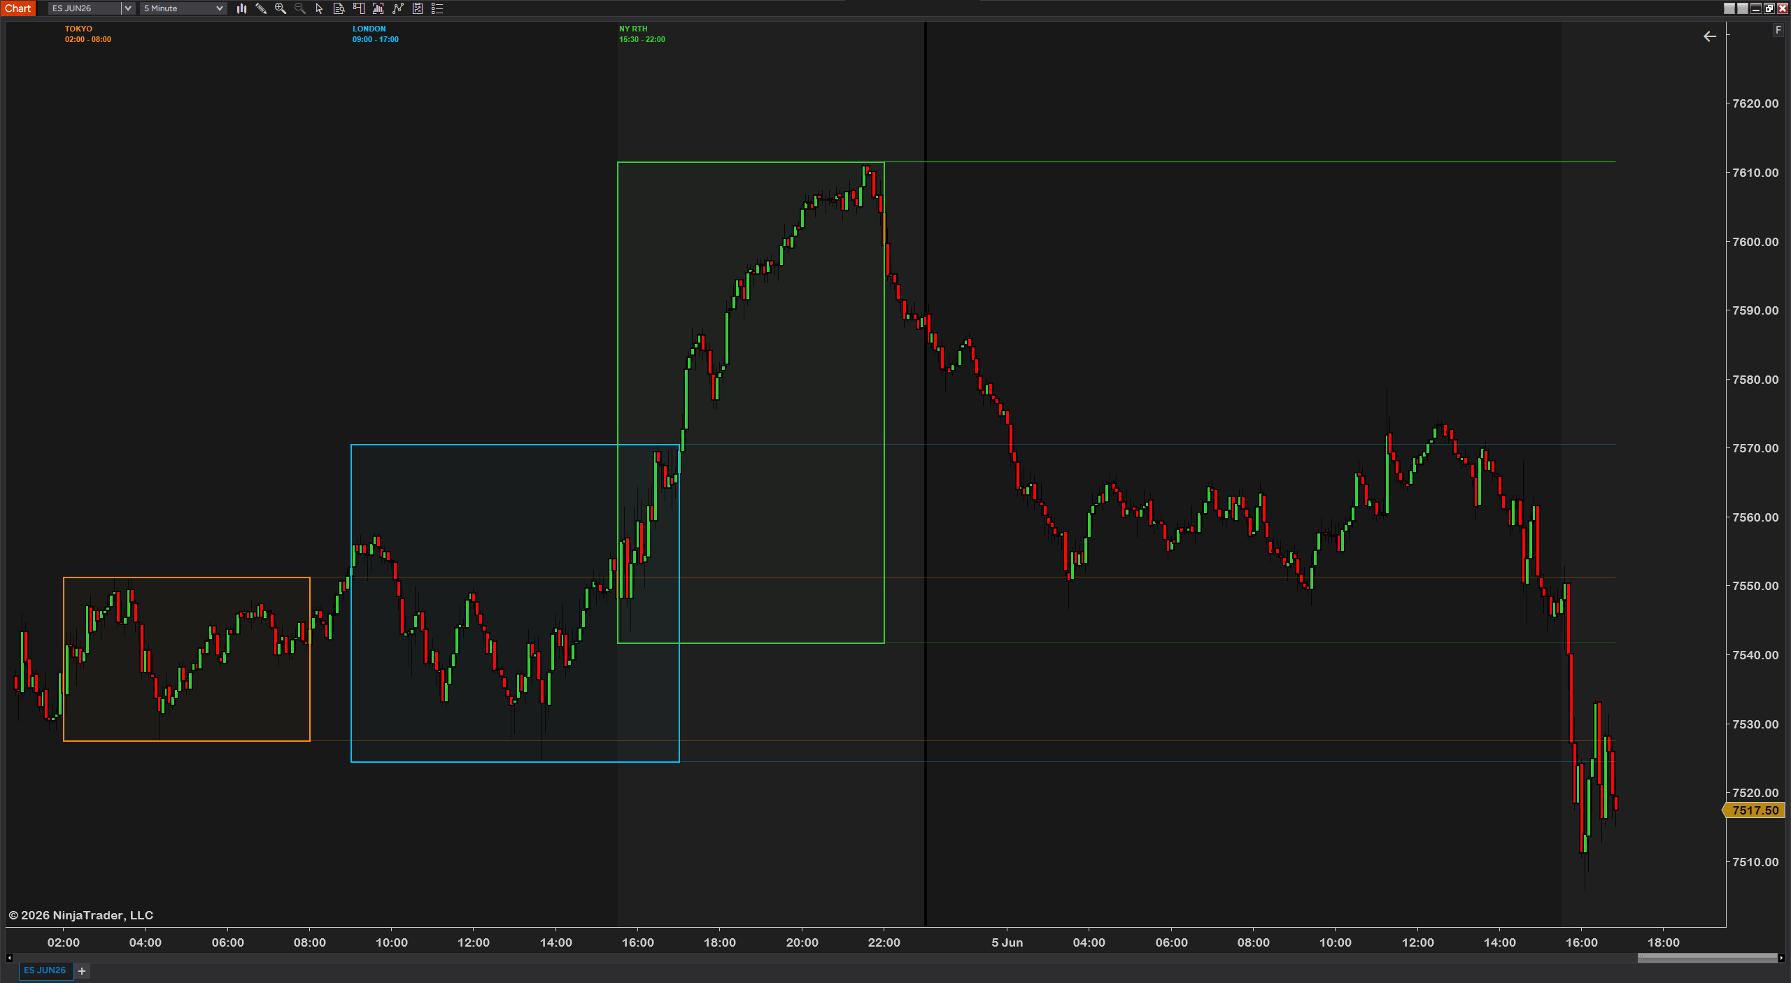The width and height of the screenshot is (1791, 983).
Task: Click the first gray window link button
Action: coord(1729,8)
